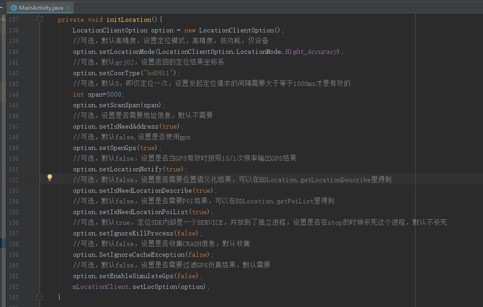Click comment mentioning SERVICE on line 156
The height and width of the screenshot is (307, 483).
click(260, 222)
